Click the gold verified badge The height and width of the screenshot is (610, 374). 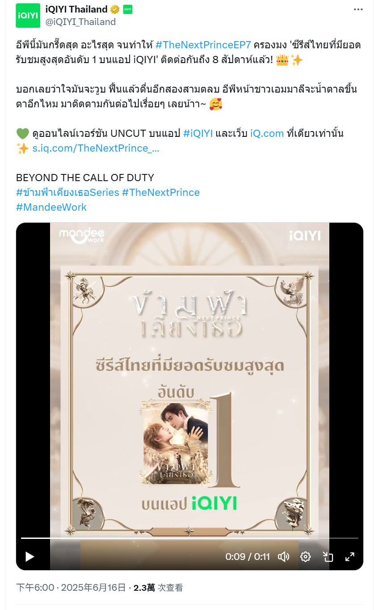(115, 9)
